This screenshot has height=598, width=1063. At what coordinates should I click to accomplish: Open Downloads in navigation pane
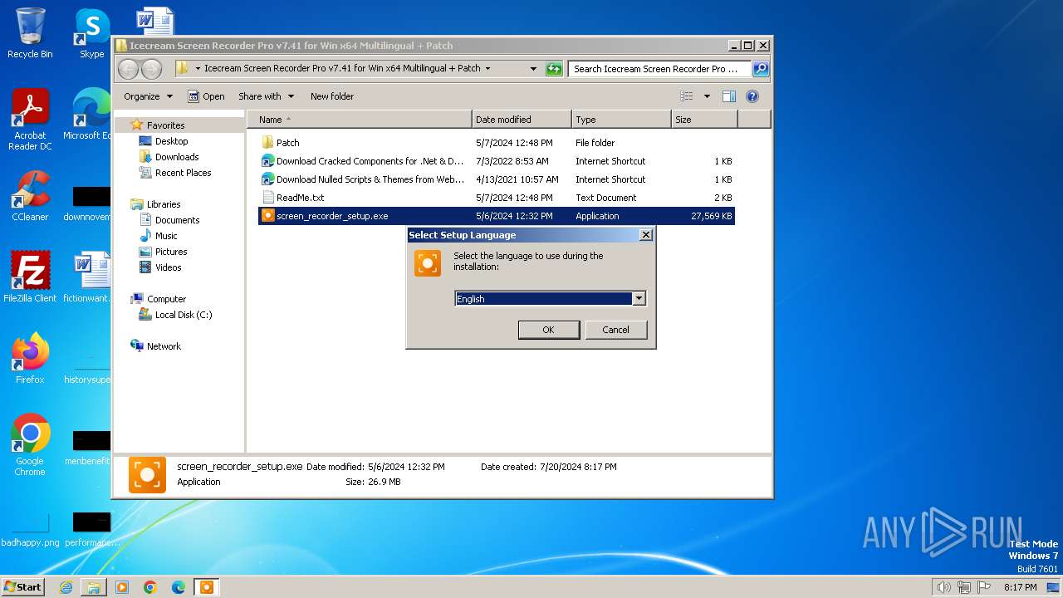click(x=177, y=157)
